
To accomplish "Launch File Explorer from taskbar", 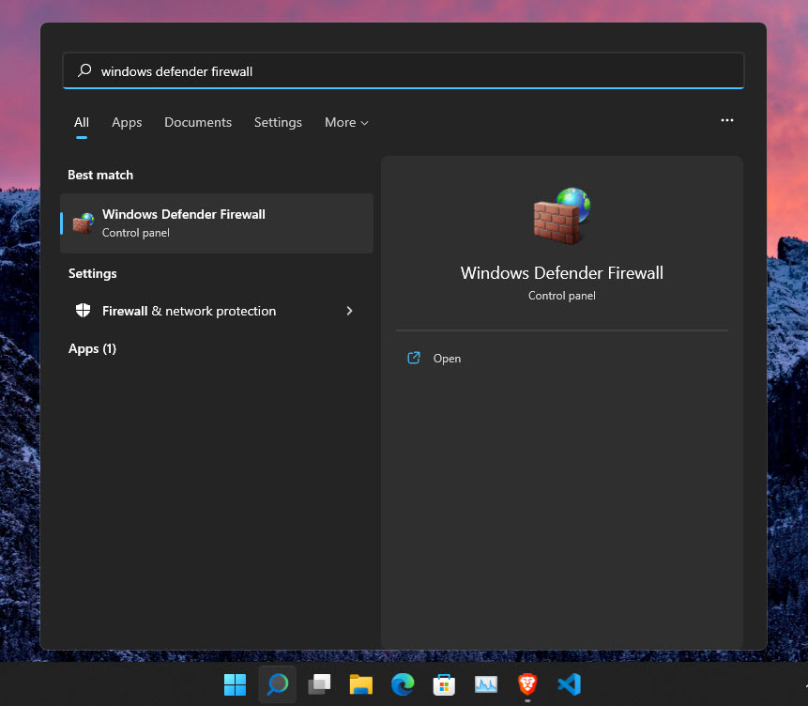I will click(x=360, y=684).
